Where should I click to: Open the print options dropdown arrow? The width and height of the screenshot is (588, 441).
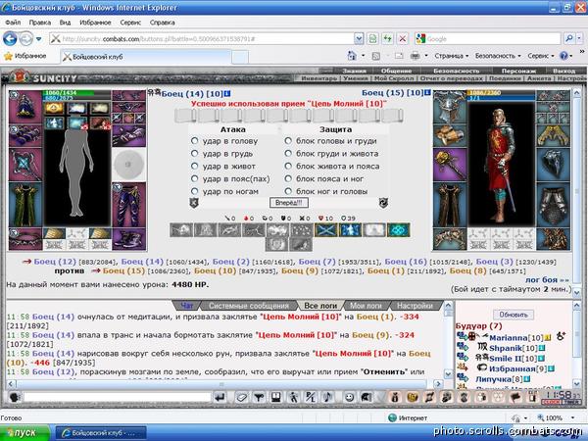[x=426, y=56]
